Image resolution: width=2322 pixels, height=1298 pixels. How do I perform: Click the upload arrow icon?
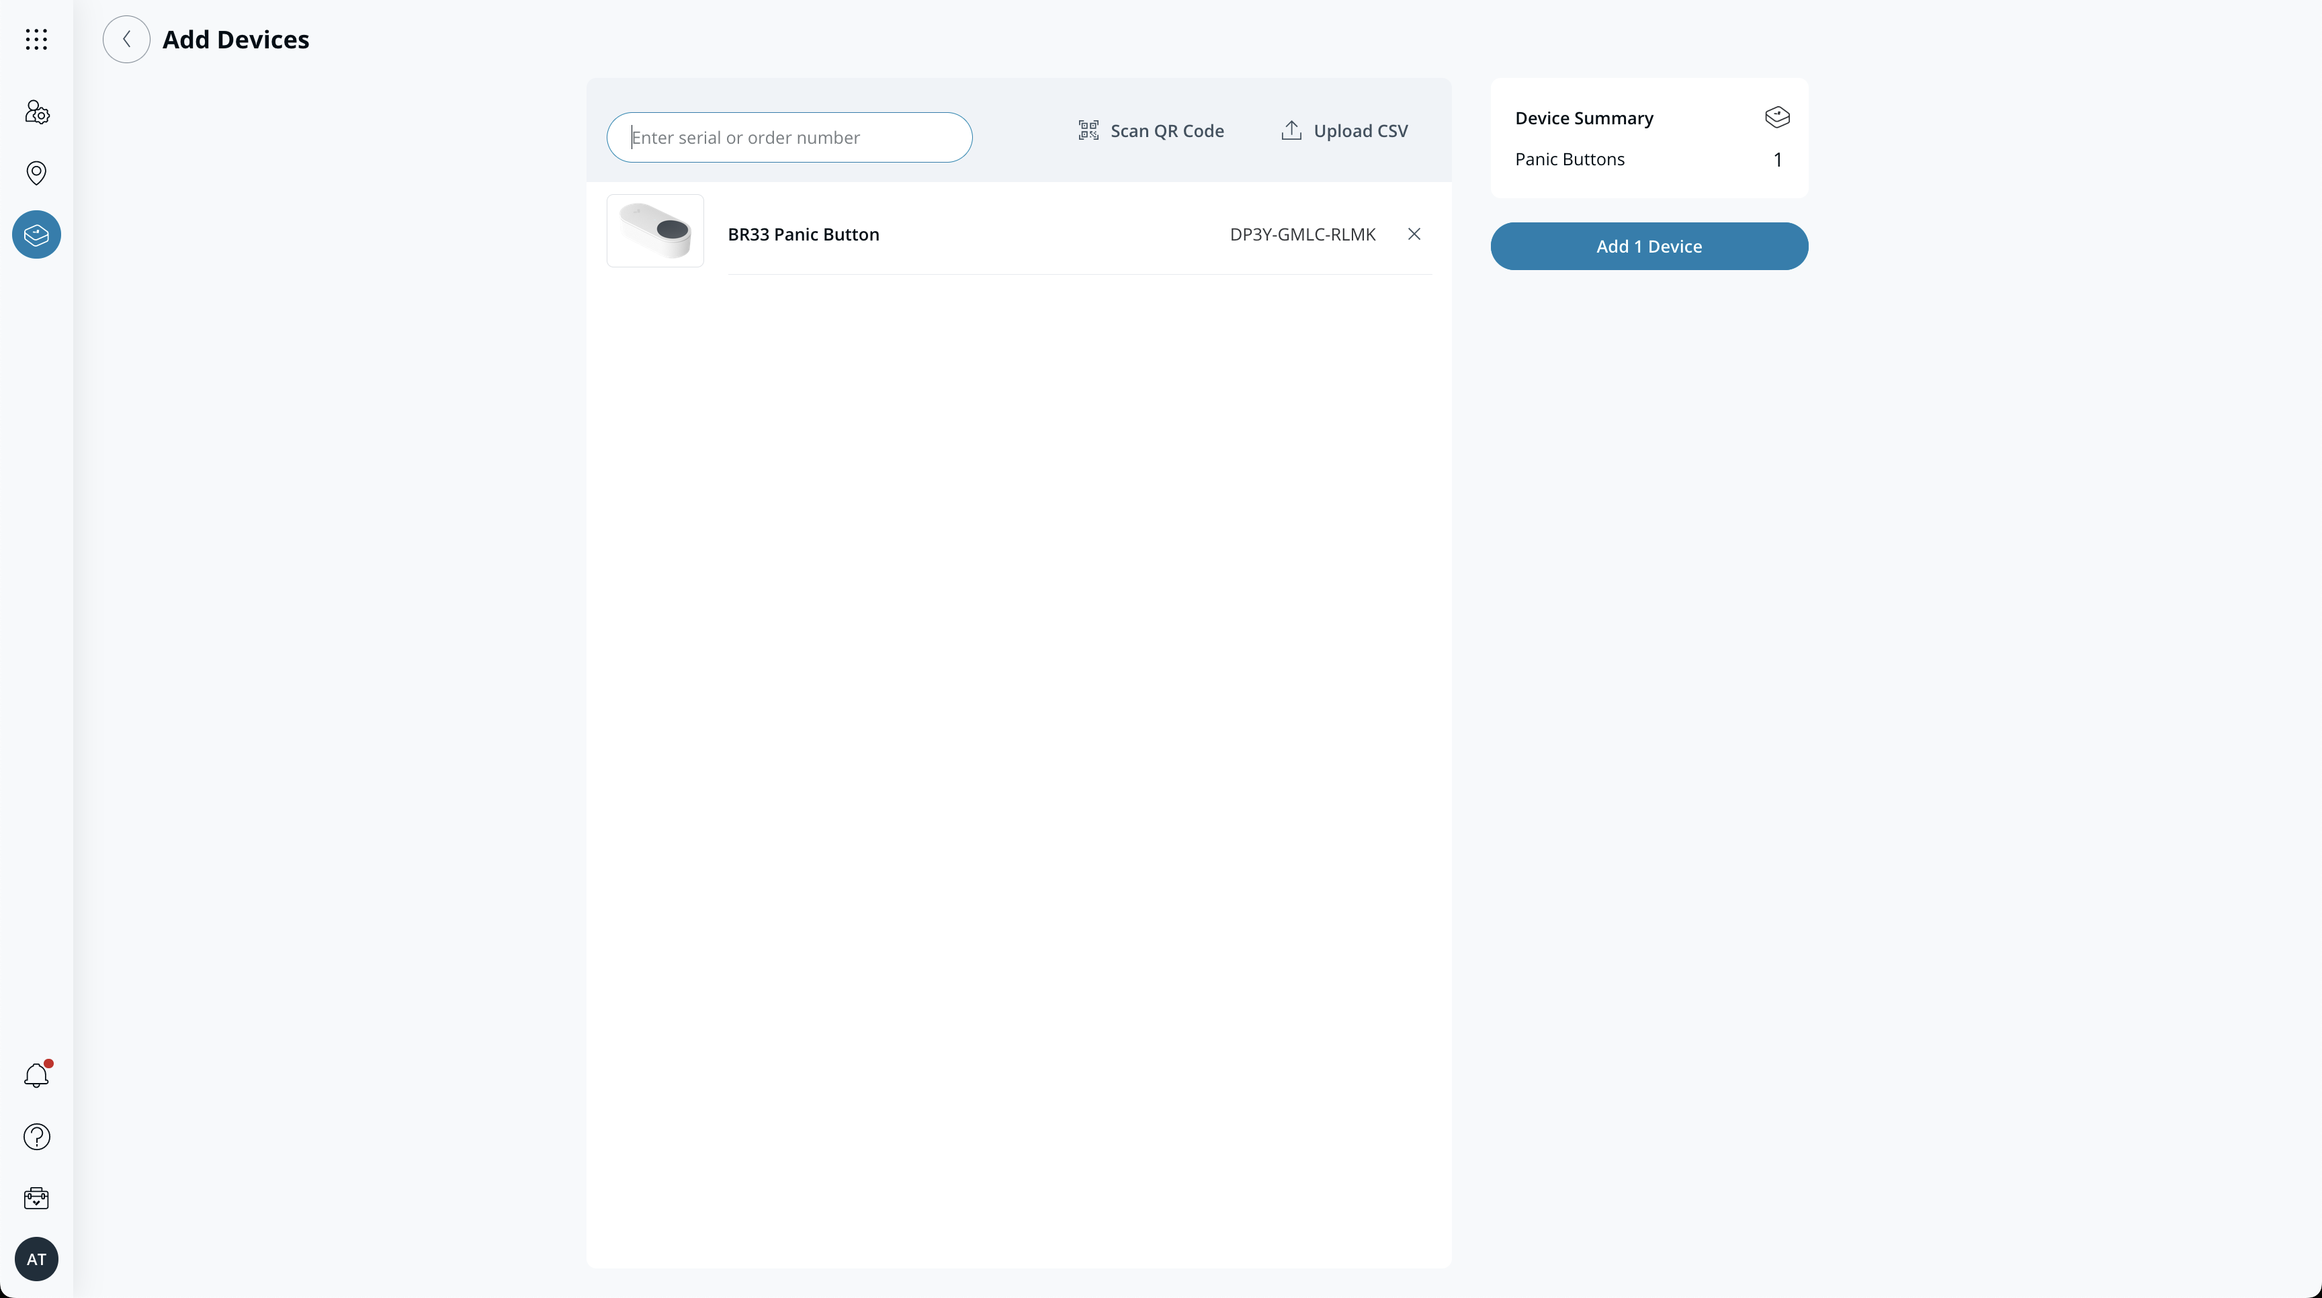1291,131
